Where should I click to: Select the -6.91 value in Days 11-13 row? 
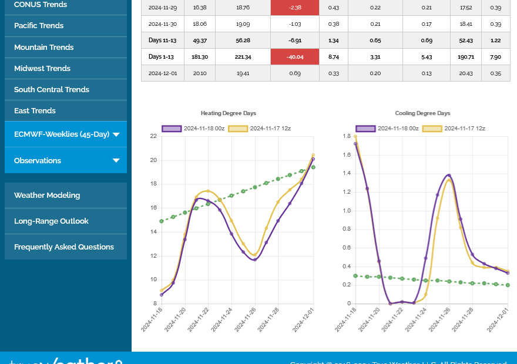coord(295,41)
